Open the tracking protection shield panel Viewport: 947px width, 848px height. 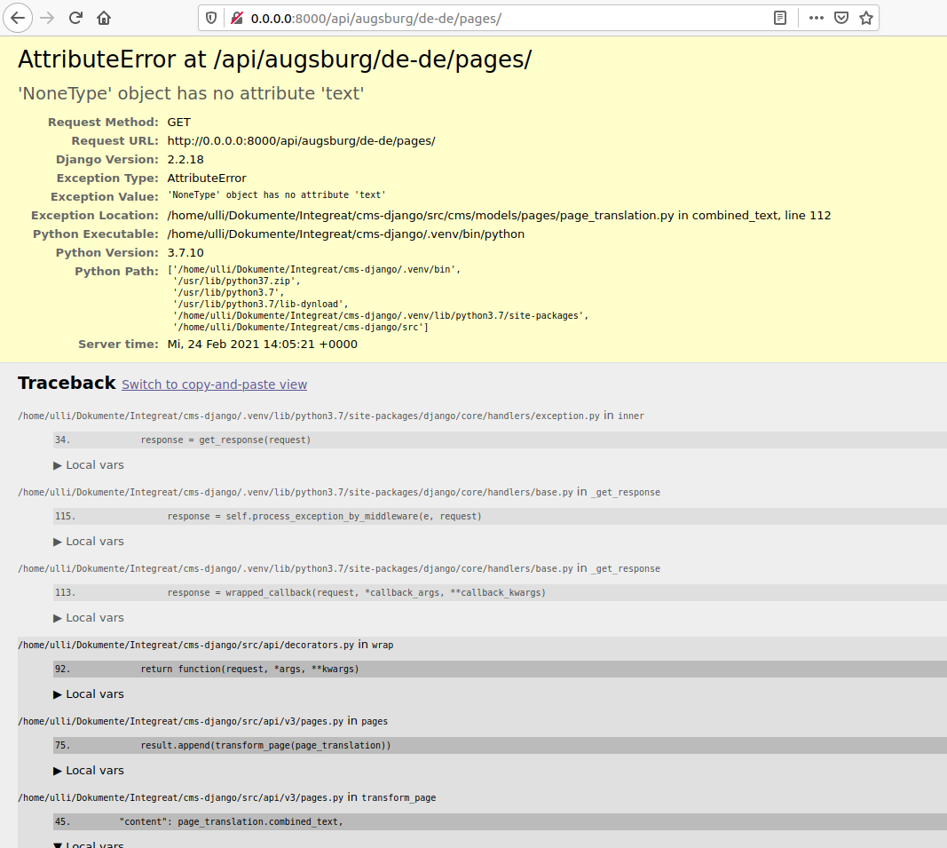[x=212, y=18]
